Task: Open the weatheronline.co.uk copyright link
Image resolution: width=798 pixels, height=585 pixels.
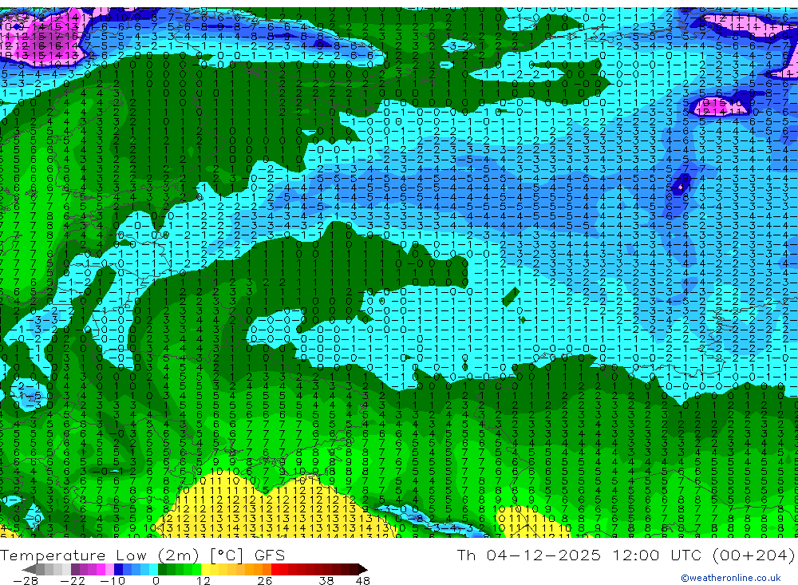Action: (730, 577)
